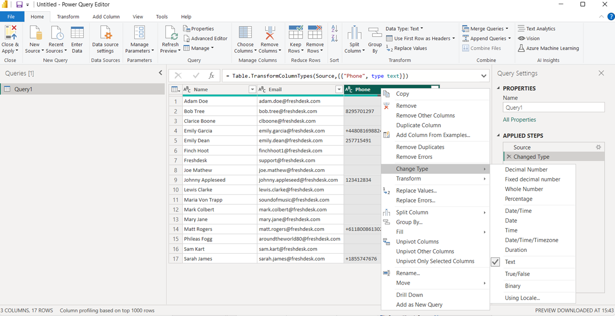Switch to the View tab
This screenshot has width=615, height=316.
tap(138, 17)
